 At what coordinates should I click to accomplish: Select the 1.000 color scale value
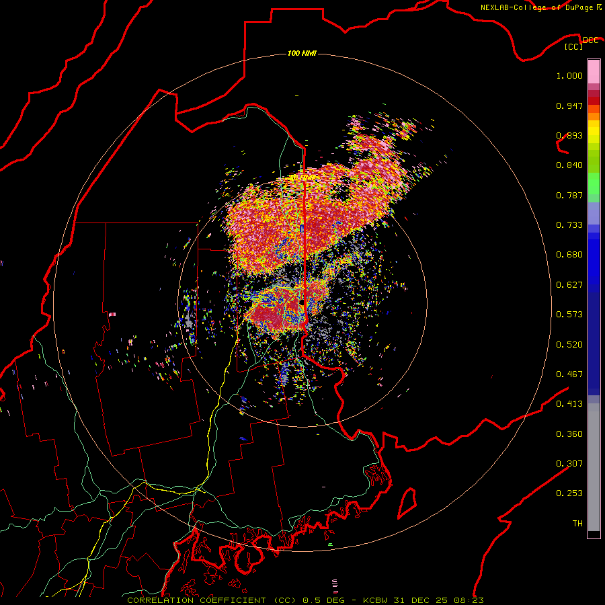[569, 75]
